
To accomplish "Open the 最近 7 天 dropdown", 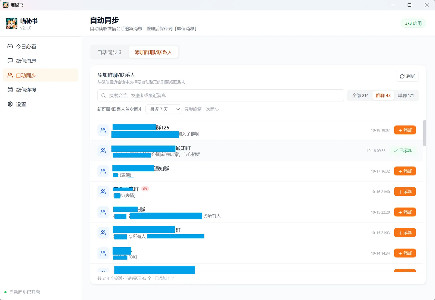I will (163, 109).
